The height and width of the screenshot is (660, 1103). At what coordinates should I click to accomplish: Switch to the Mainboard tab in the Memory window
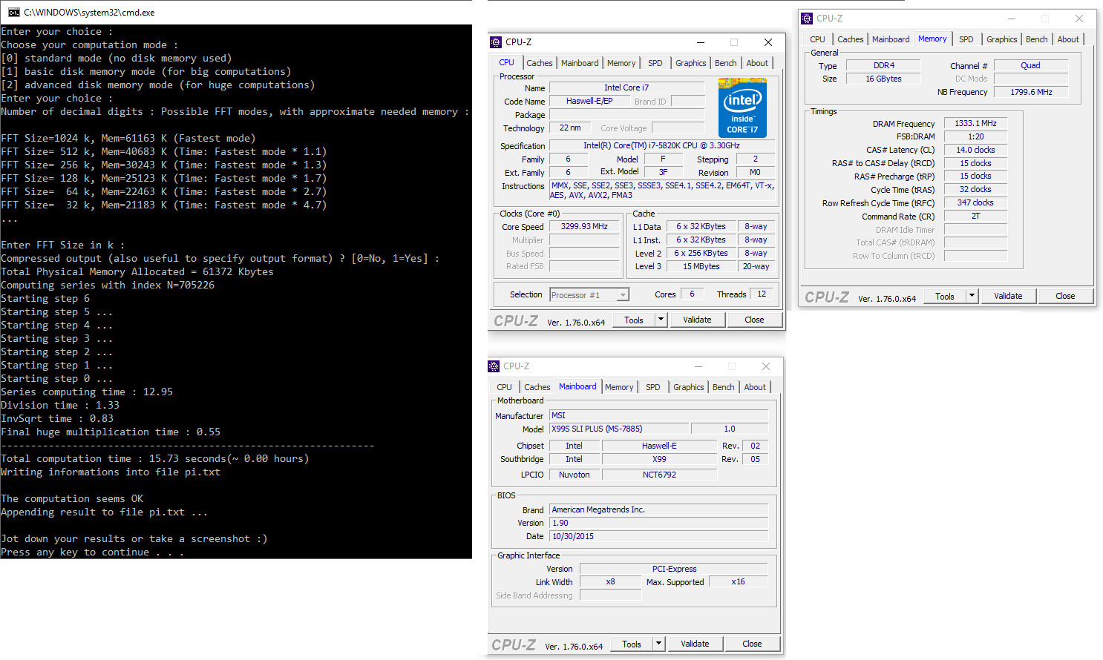pos(891,39)
